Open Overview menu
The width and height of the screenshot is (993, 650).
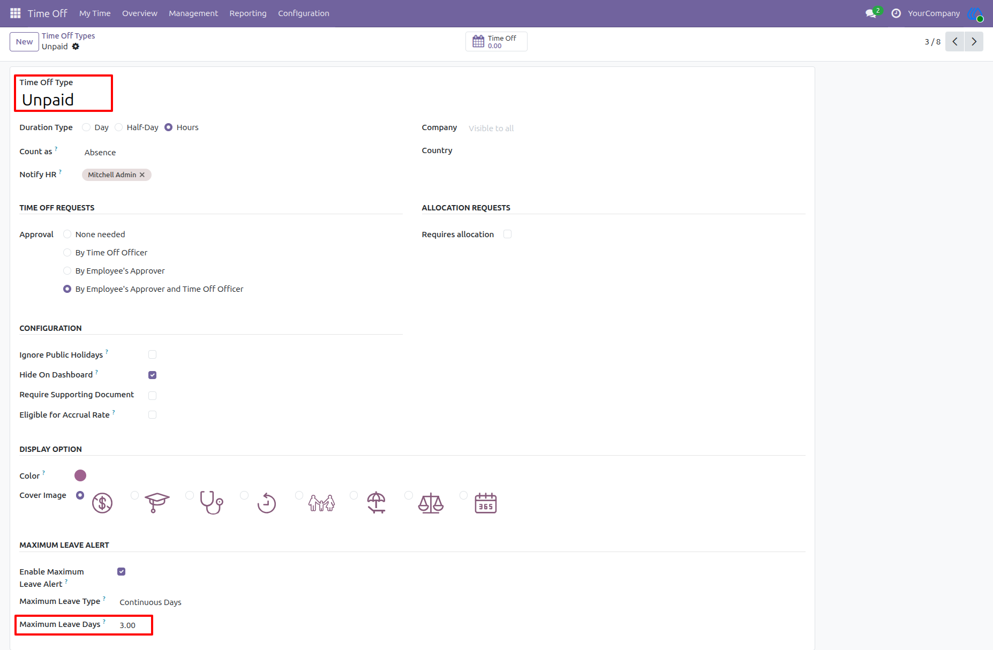[140, 13]
